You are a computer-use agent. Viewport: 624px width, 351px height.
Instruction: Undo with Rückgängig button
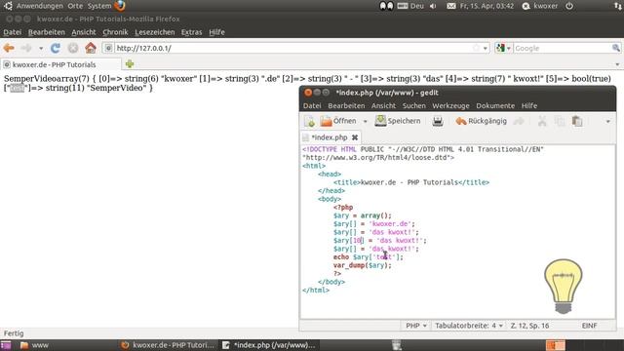pyautogui.click(x=481, y=121)
